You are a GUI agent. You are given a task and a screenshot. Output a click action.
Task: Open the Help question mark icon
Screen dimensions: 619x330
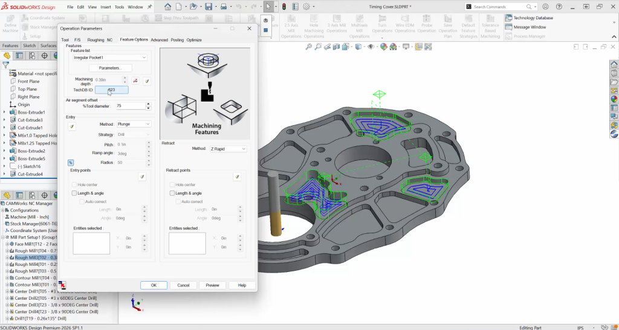559,7
